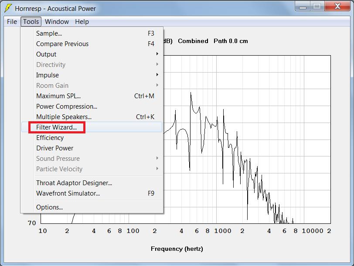Click the Sound Pressure submenu arrow

click(157, 158)
